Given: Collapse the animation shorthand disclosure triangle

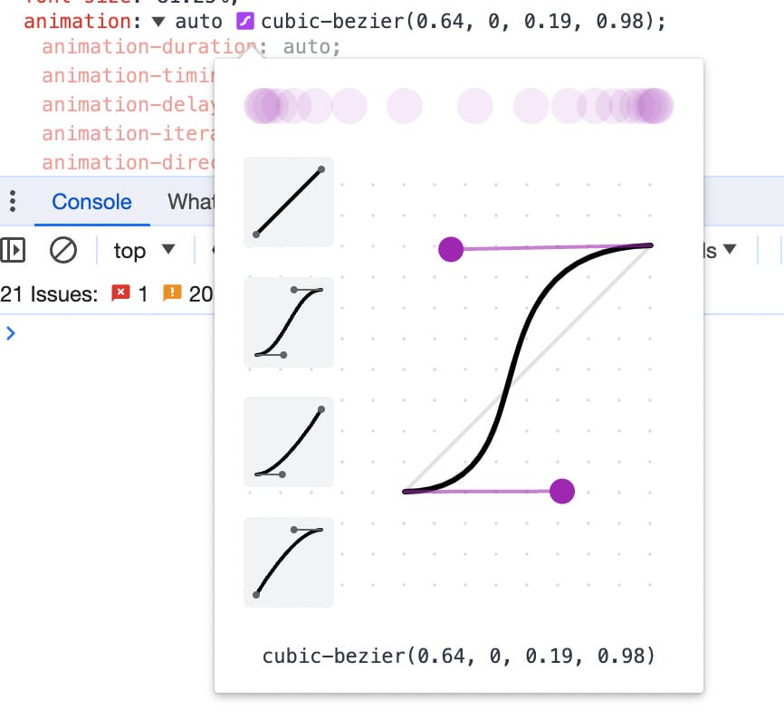Looking at the screenshot, I should [158, 22].
